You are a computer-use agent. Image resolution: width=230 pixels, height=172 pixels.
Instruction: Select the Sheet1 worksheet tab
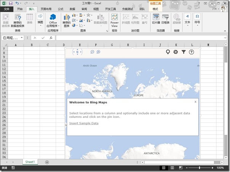click(x=30, y=162)
